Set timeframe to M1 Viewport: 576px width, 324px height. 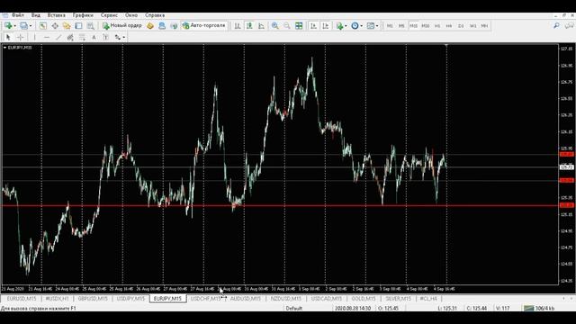click(390, 26)
